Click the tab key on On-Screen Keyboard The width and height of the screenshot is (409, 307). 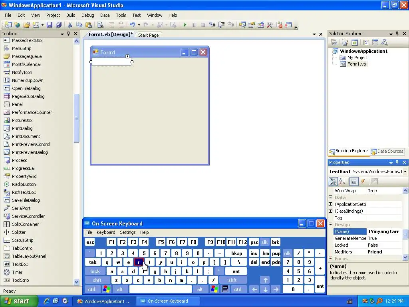click(x=93, y=262)
